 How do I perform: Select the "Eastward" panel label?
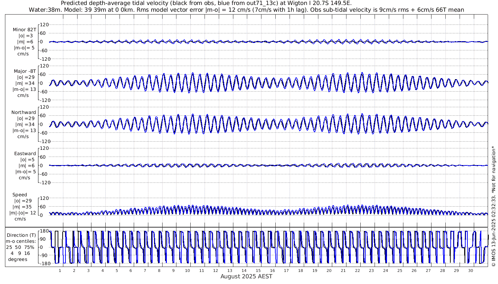[x=25, y=154]
